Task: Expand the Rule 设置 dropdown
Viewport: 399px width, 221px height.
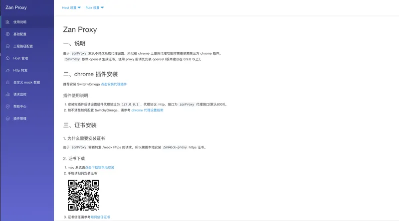Action: pos(95,7)
